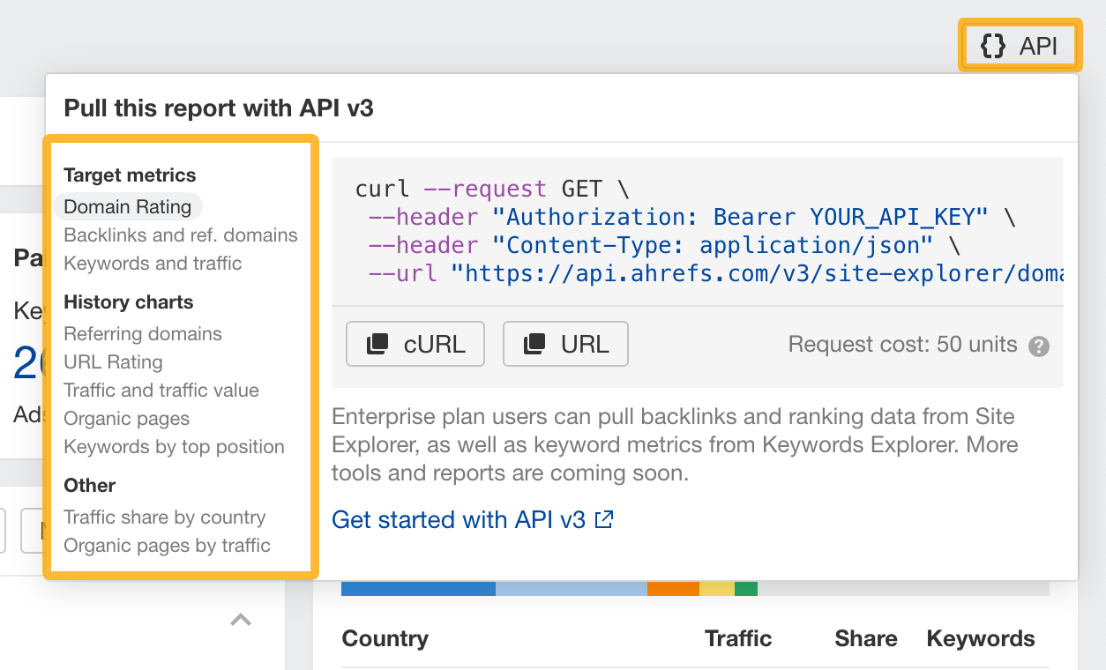Open the Get started with API v3 link
The width and height of the screenshot is (1106, 670).
click(x=459, y=519)
